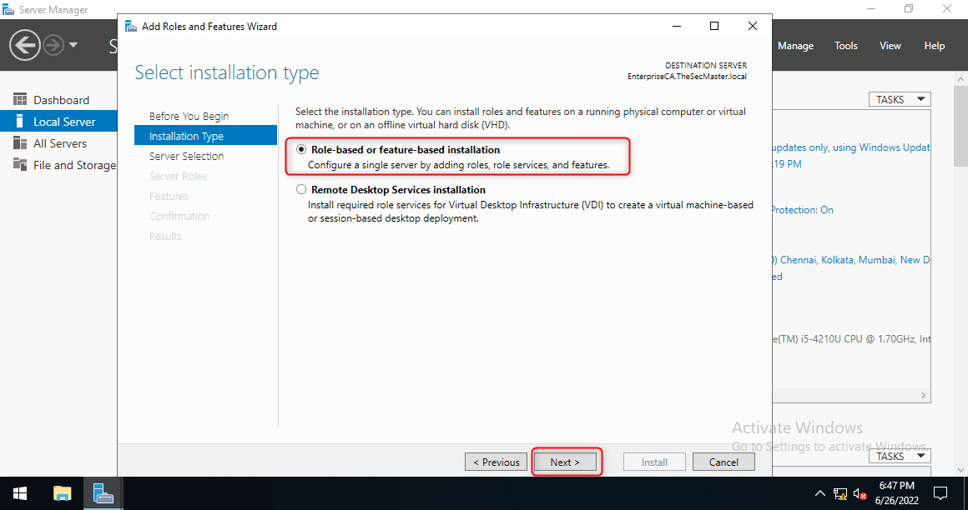The height and width of the screenshot is (510, 968).
Task: Open the Manage menu in Server Manager
Action: point(795,46)
